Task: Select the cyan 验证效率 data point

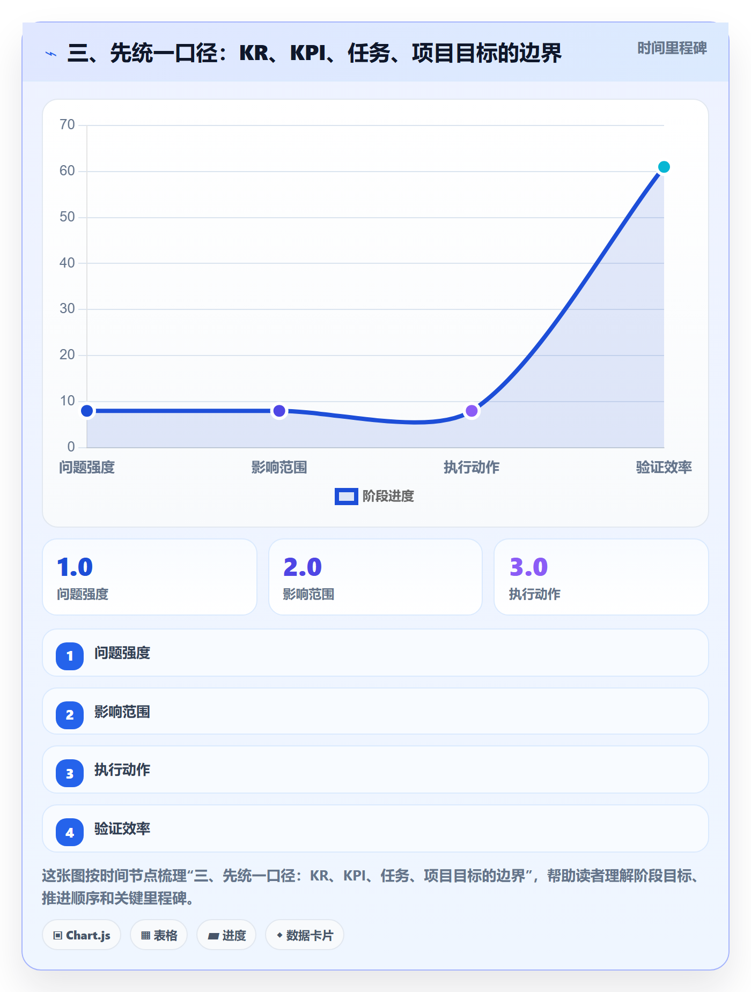Action: 664,167
